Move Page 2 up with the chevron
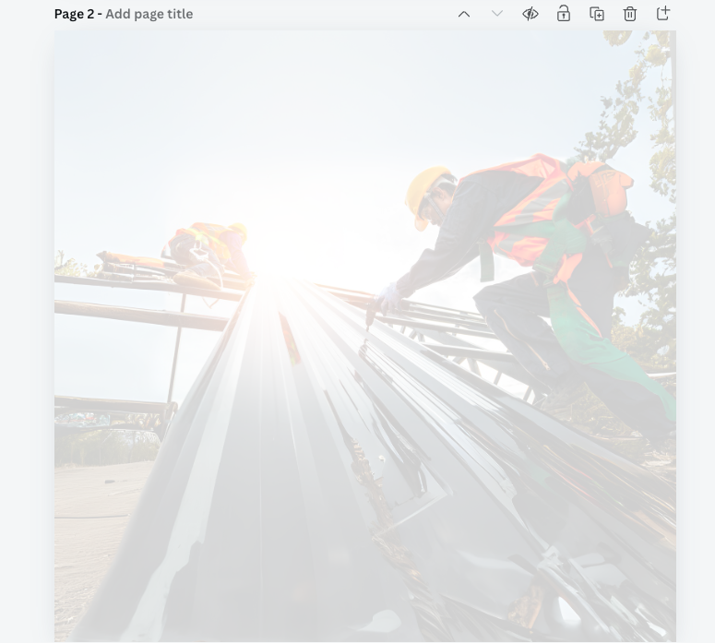715x643 pixels. click(464, 14)
